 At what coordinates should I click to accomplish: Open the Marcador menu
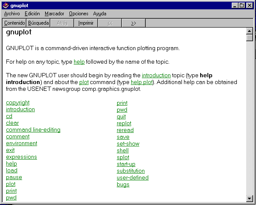pyautogui.click(x=55, y=14)
